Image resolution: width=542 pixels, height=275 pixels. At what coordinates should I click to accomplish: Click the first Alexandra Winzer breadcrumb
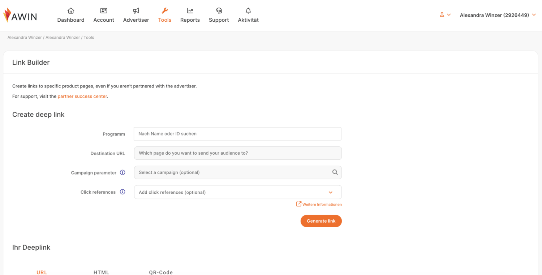click(x=25, y=37)
